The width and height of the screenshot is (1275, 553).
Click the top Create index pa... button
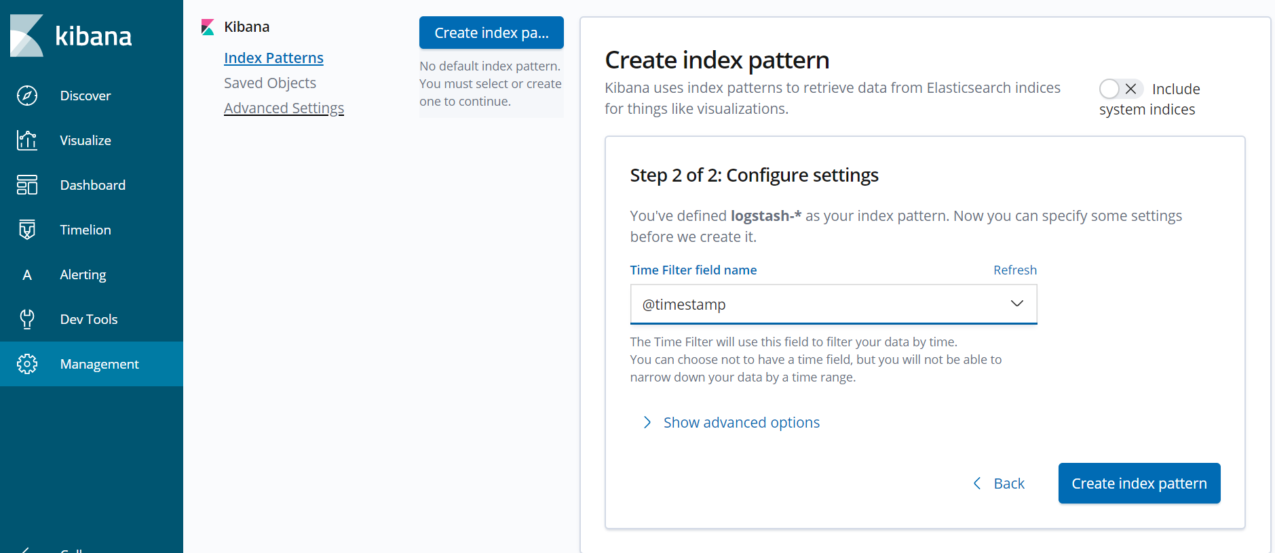click(x=491, y=33)
